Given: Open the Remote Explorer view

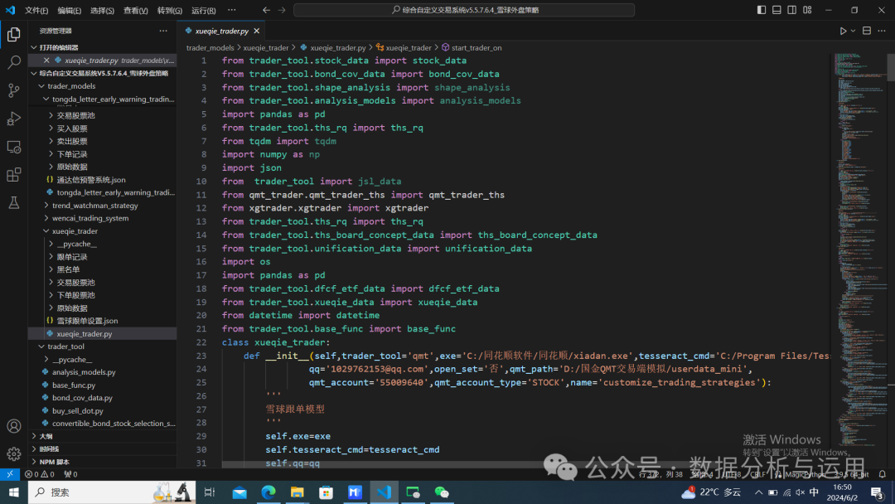Looking at the screenshot, I should [14, 147].
